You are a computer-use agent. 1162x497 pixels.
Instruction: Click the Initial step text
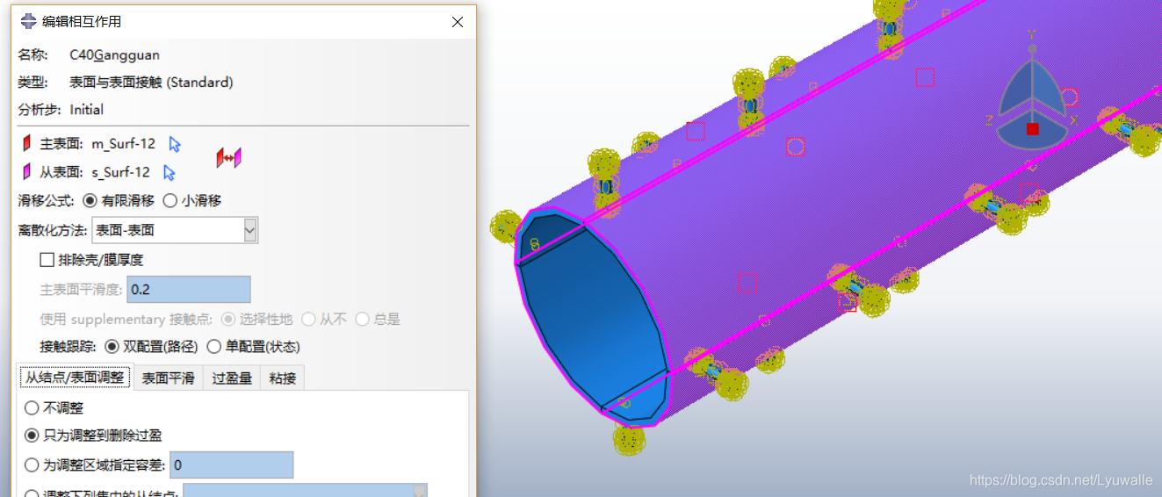tap(87, 110)
